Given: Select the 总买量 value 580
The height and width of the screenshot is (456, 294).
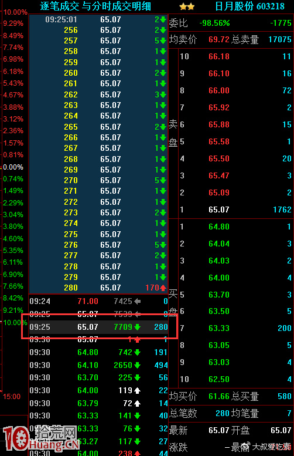Looking at the screenshot, I should [285, 396].
